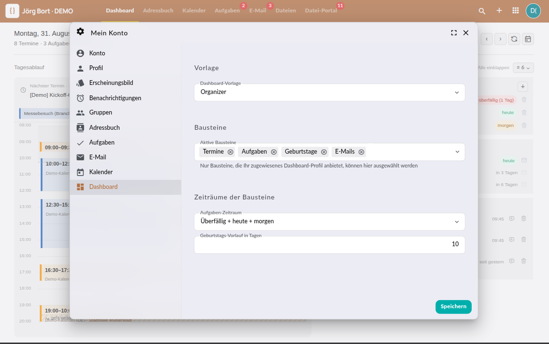Go to the next day on dashboard
This screenshot has height=344, width=549.
(500, 39)
